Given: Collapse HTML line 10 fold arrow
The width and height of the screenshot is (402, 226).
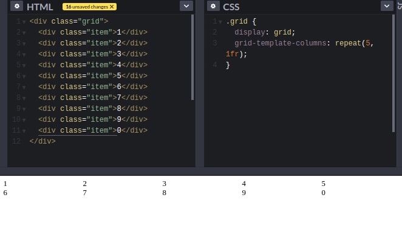Looking at the screenshot, I should point(24,121).
